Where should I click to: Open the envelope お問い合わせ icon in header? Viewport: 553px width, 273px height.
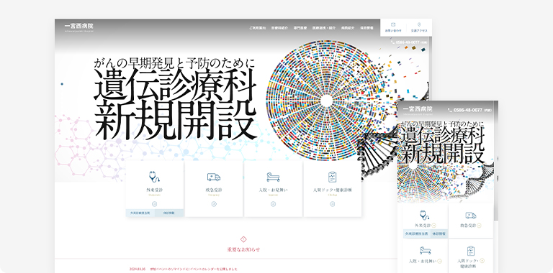[393, 24]
